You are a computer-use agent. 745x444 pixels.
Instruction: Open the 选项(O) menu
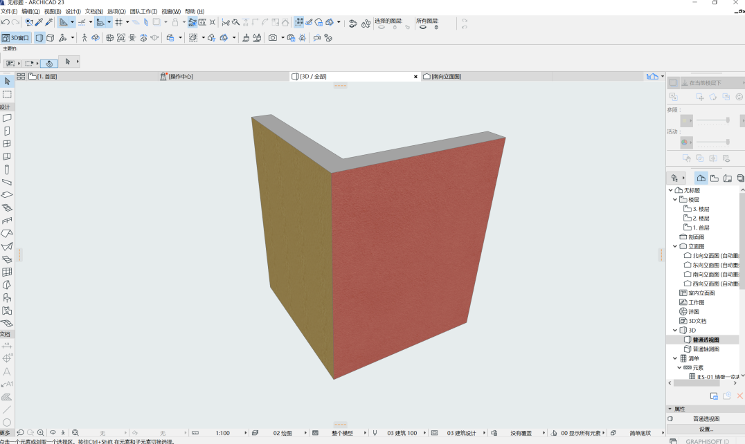[x=116, y=11]
